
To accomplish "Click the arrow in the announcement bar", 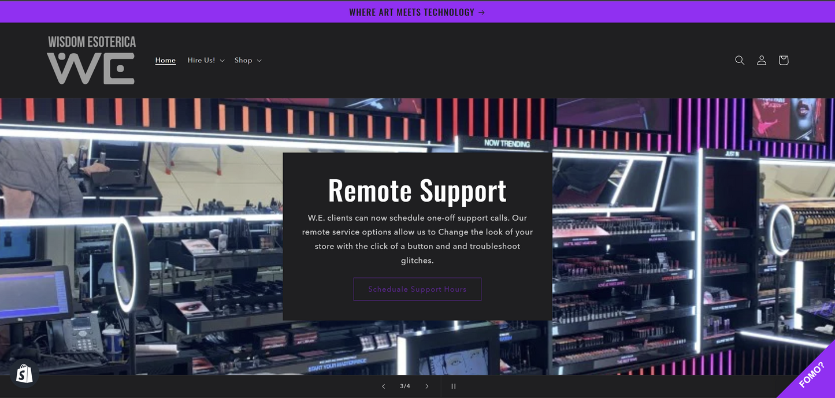I will coord(481,12).
